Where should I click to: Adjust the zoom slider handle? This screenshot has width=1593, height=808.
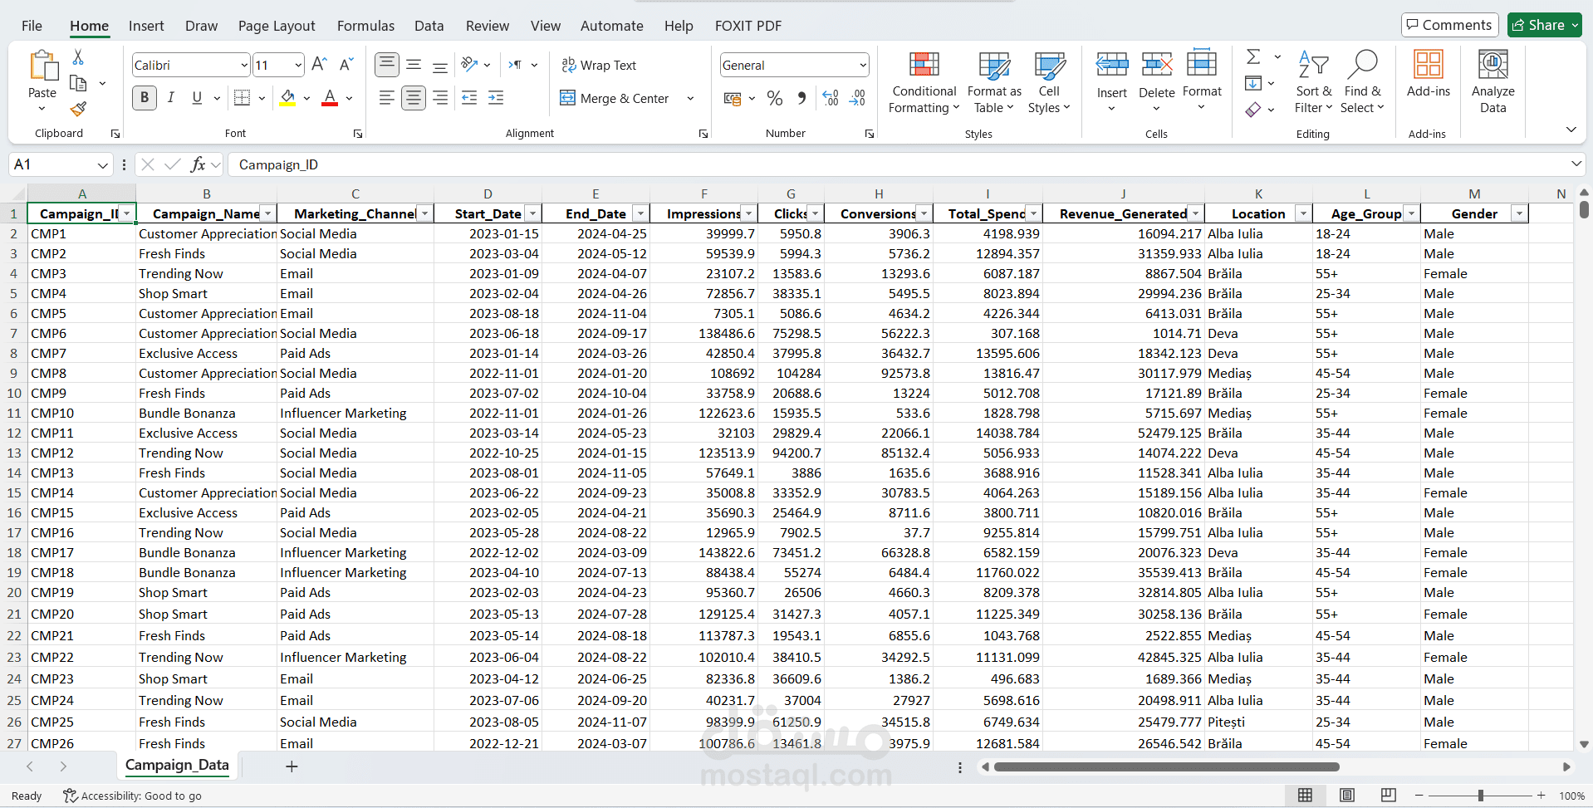[x=1480, y=796]
